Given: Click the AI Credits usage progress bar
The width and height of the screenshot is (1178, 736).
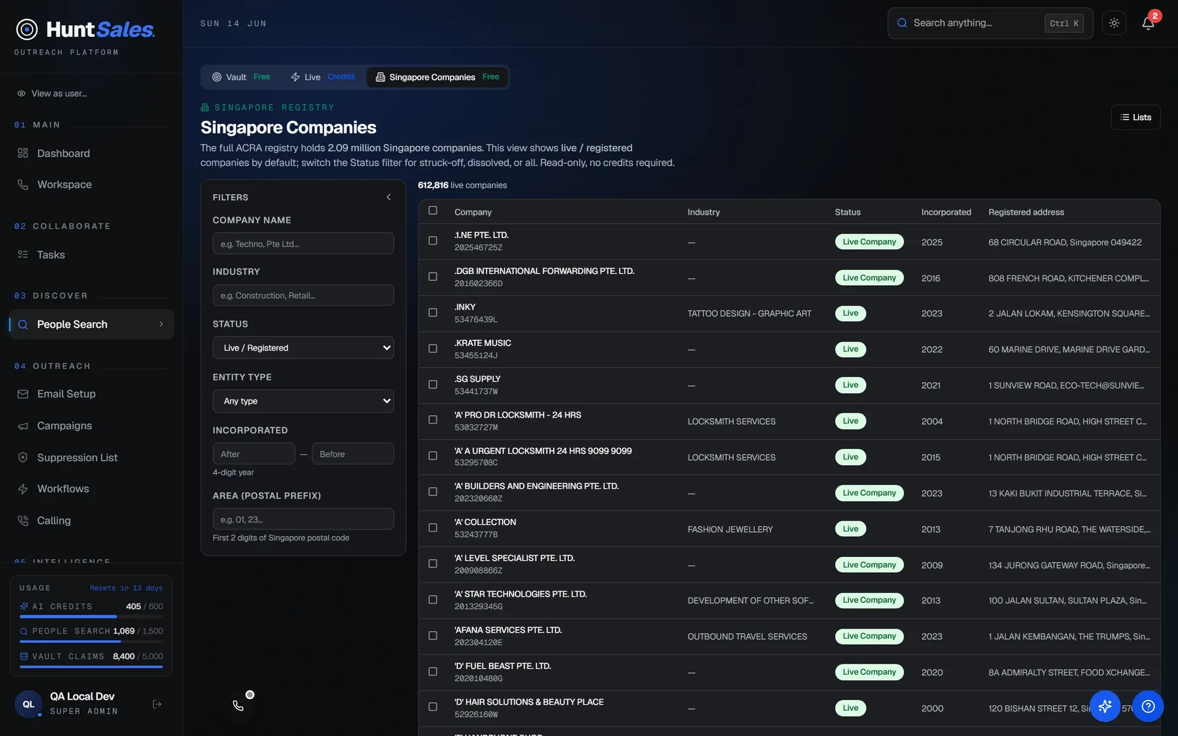Looking at the screenshot, I should tap(91, 616).
